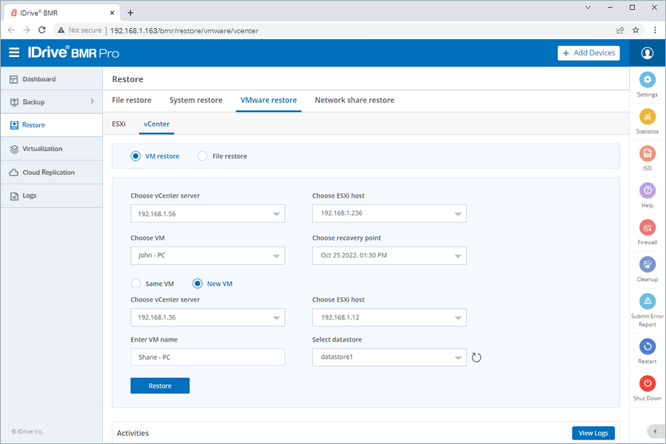Click the blue Restore button
Image resolution: width=666 pixels, height=444 pixels.
pos(160,386)
